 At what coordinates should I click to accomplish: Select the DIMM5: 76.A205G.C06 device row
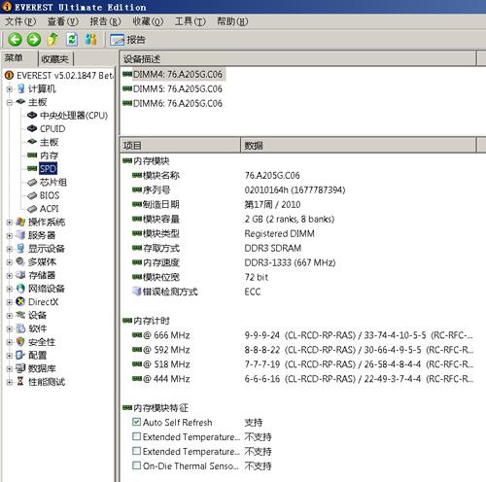[172, 89]
